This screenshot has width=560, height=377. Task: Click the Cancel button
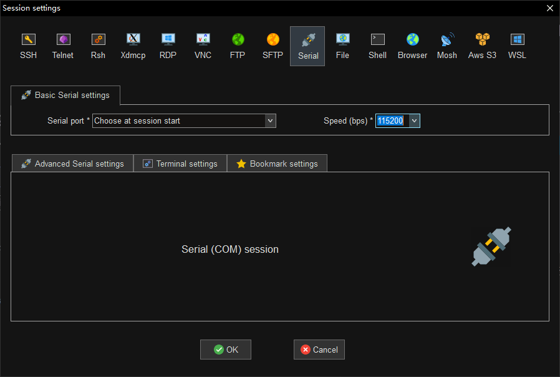[319, 350]
